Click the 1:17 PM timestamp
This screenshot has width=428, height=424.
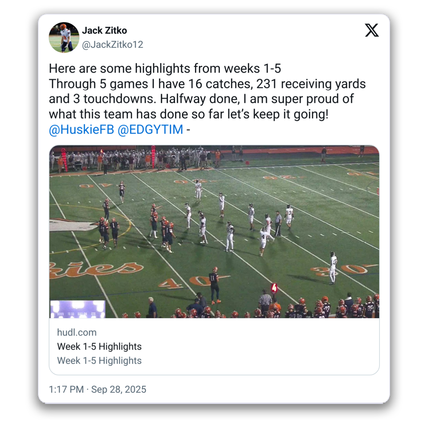click(66, 389)
